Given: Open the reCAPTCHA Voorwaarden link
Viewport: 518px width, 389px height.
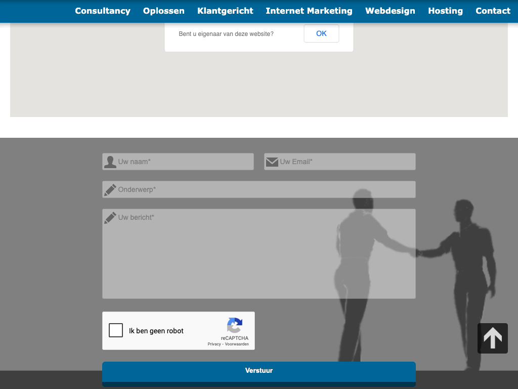Looking at the screenshot, I should (x=237, y=344).
